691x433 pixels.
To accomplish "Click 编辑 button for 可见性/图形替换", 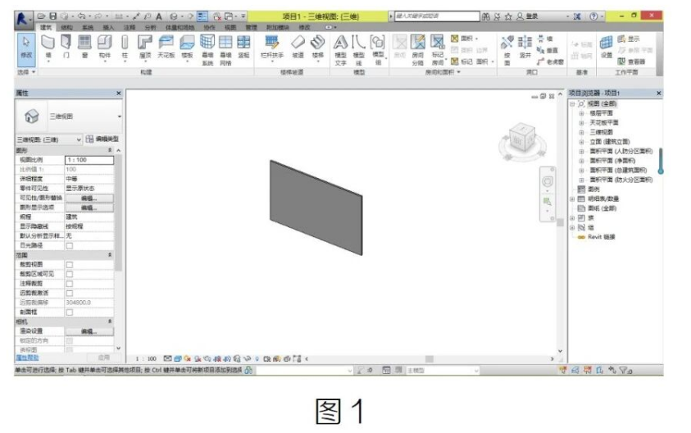I will coord(89,198).
